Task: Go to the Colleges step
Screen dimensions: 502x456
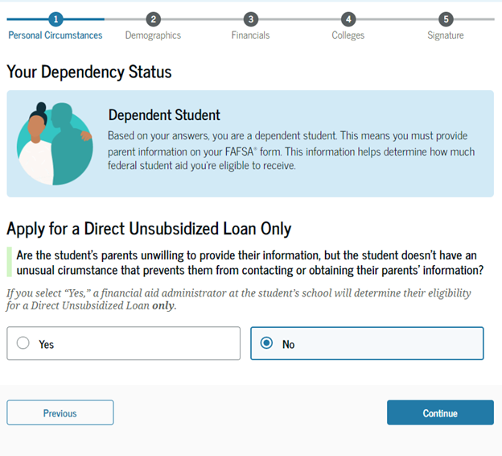Action: (x=348, y=35)
